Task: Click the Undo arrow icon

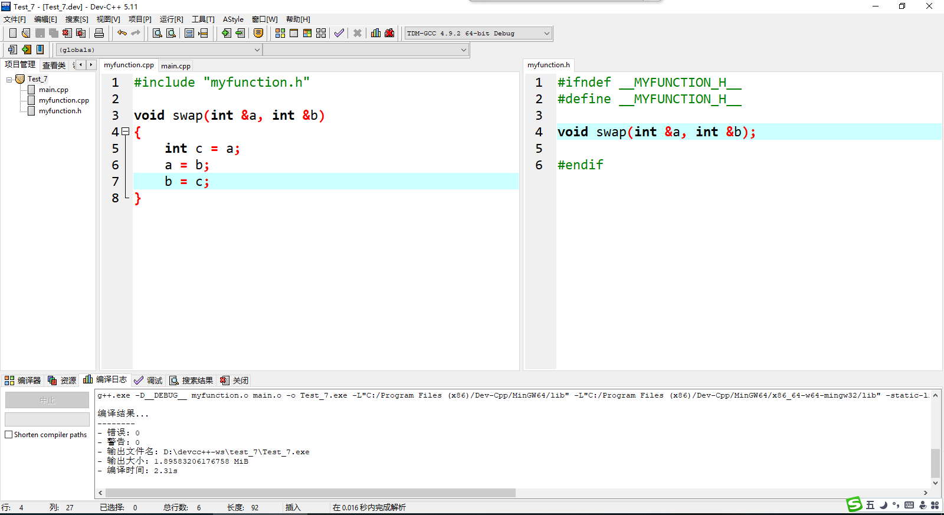Action: 122,33
